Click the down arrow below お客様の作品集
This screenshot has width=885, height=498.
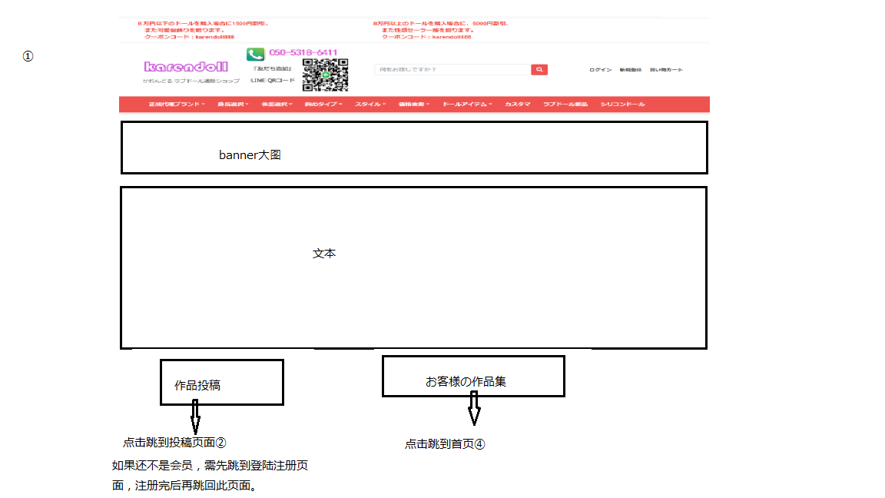pyautogui.click(x=474, y=408)
